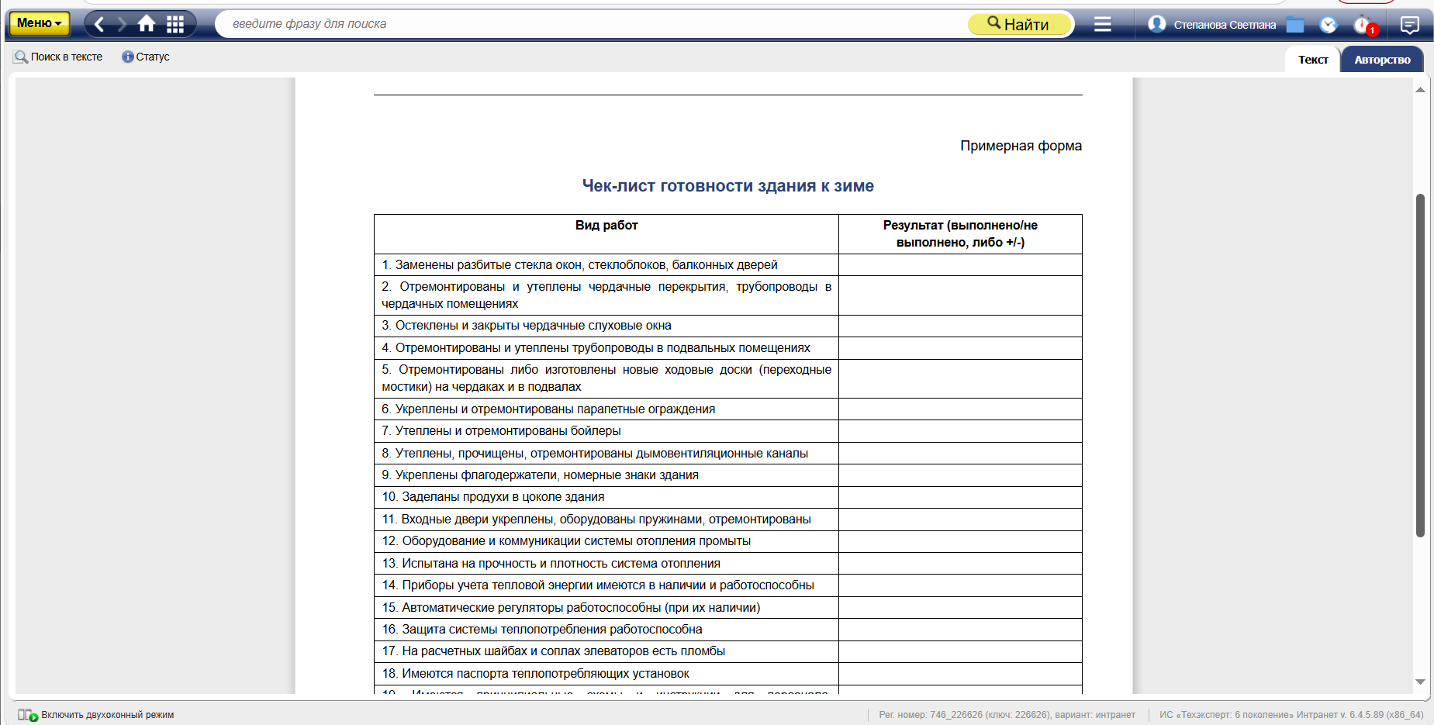Screen dimensions: 1434x725
Task: Open the chat messages icon
Action: 1409,25
